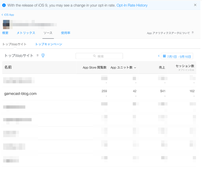202x171 pixels.
Task: Click the previous period arrow
Action: point(159,56)
